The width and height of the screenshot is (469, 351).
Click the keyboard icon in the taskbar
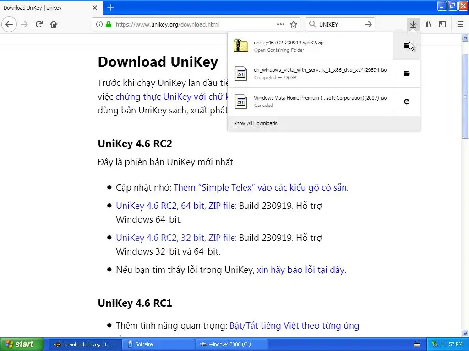coord(417,345)
